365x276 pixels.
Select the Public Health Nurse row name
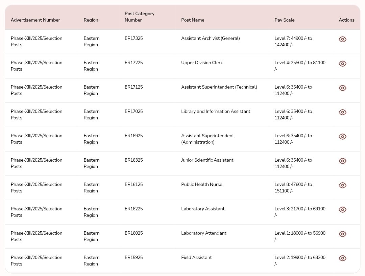click(x=201, y=184)
